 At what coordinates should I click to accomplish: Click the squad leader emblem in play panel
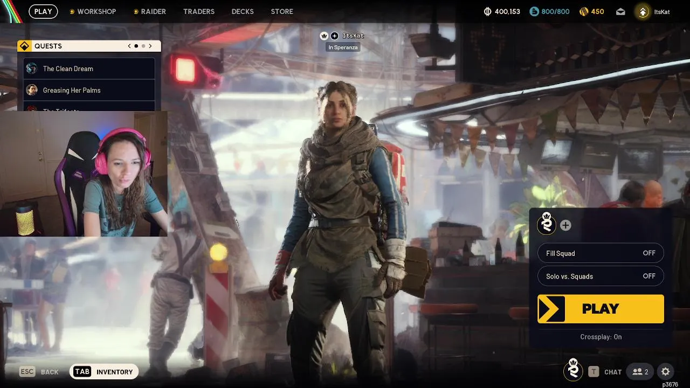pyautogui.click(x=547, y=224)
